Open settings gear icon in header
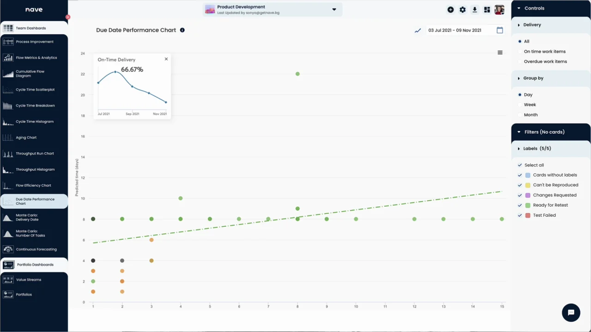Screen dimensions: 591x332 pyautogui.click(x=463, y=10)
